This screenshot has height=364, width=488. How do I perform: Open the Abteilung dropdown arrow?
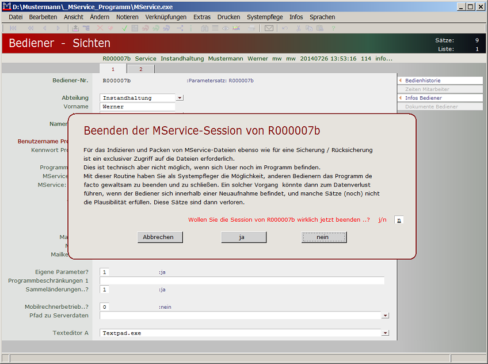tap(180, 98)
